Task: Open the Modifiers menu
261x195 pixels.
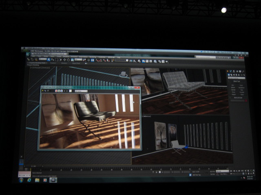Action: click(x=66, y=57)
